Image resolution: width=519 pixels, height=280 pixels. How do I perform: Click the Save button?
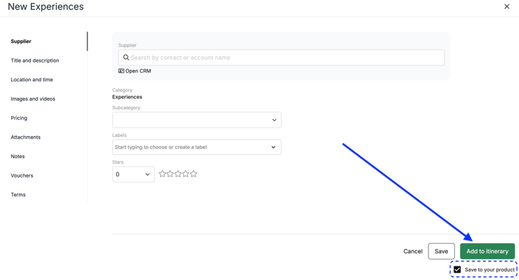tap(441, 251)
